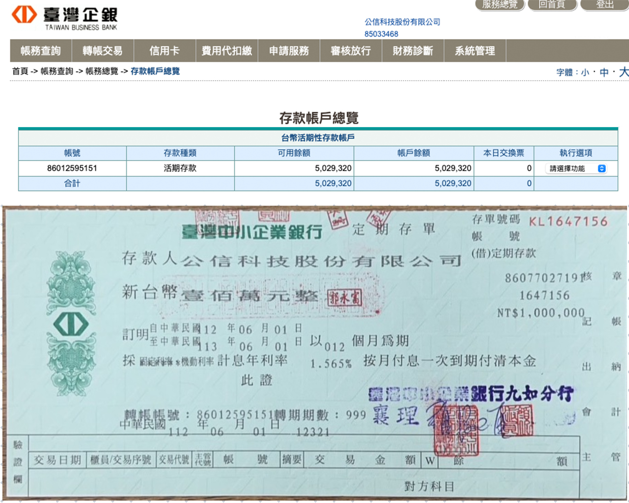Click the 1.565% interest rate on certificate
Image resolution: width=629 pixels, height=503 pixels.
point(331,363)
